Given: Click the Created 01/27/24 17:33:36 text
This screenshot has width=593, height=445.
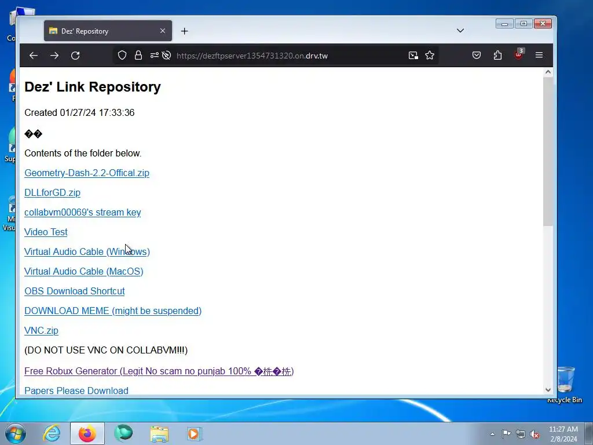Looking at the screenshot, I should point(79,113).
